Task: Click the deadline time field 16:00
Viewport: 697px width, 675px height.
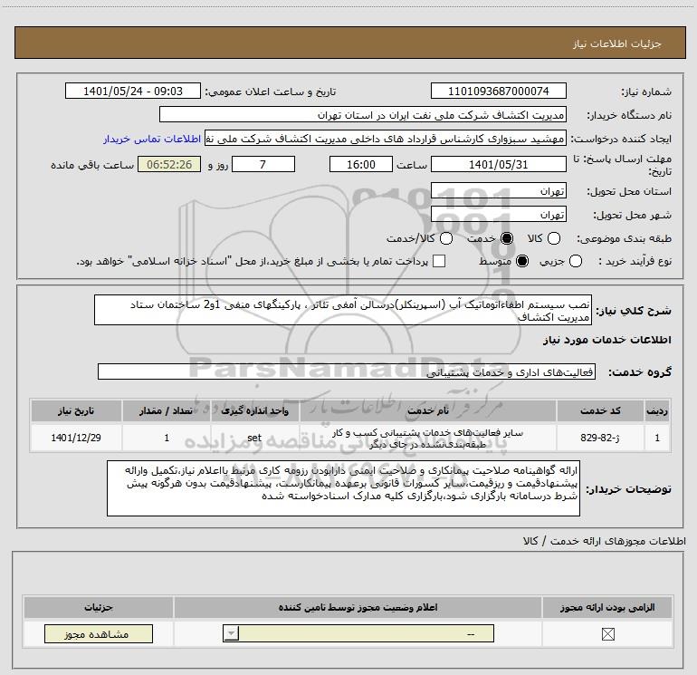Action: coord(361,165)
